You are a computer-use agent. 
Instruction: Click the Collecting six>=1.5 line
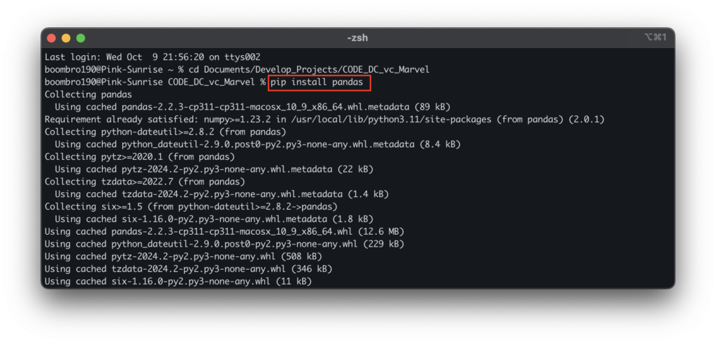click(190, 207)
